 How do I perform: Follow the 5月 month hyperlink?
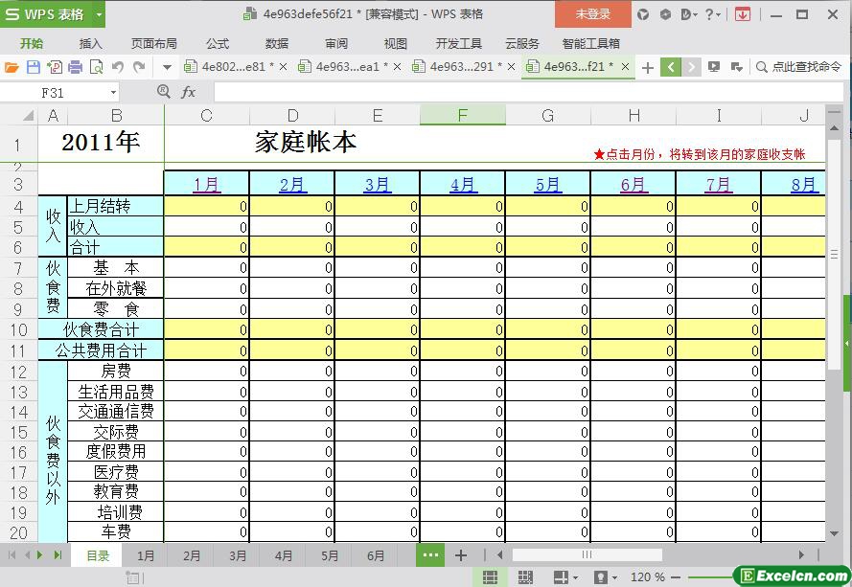point(547,185)
